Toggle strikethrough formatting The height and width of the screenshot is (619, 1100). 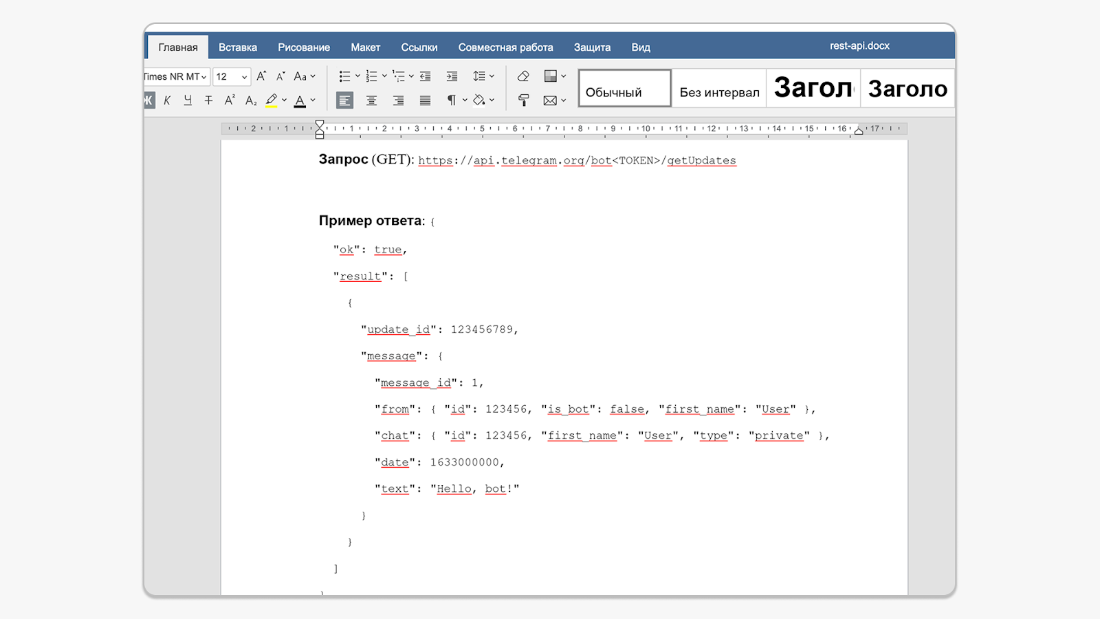pos(208,100)
